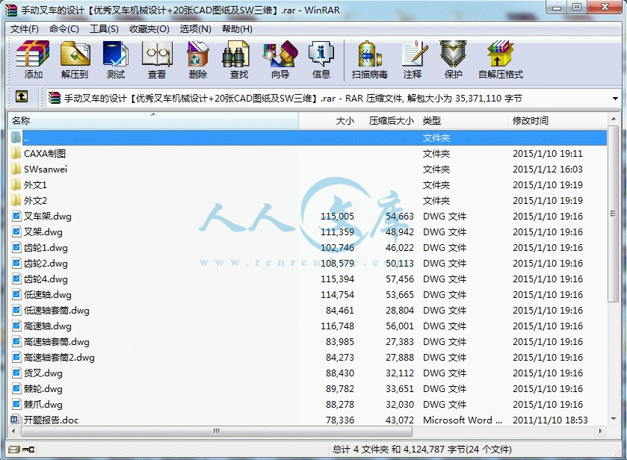
Task: Run the 测试 (Test) archive tool
Action: (116, 54)
